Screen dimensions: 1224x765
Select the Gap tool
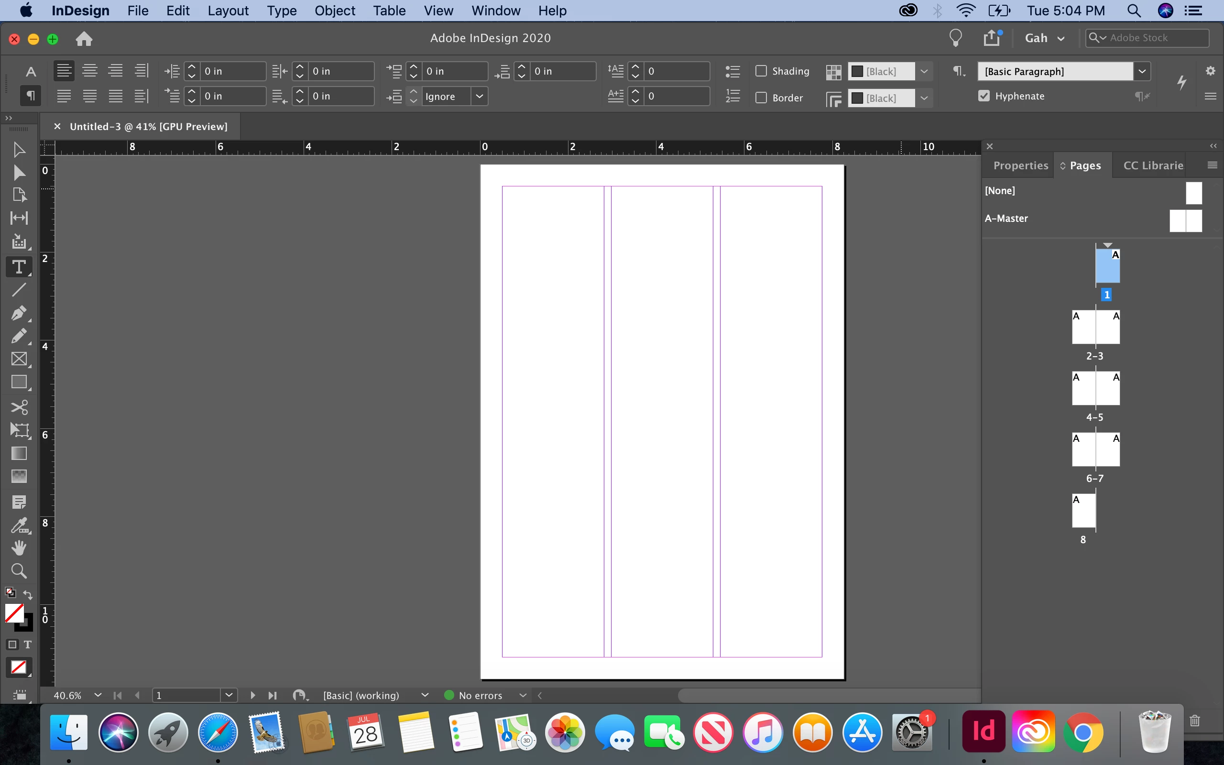pos(19,218)
